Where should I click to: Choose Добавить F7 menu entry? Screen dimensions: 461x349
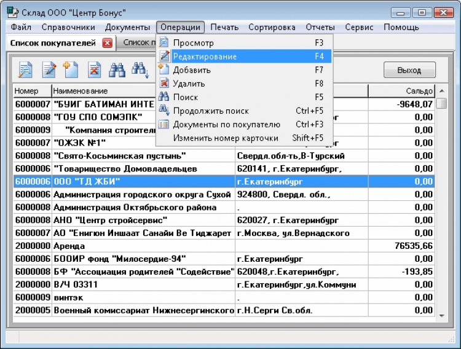point(245,69)
